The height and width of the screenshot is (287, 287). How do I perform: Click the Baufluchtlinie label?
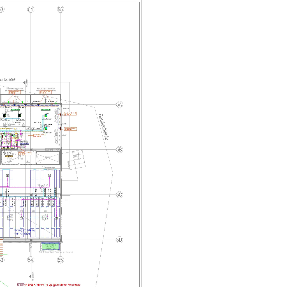pos(103,127)
